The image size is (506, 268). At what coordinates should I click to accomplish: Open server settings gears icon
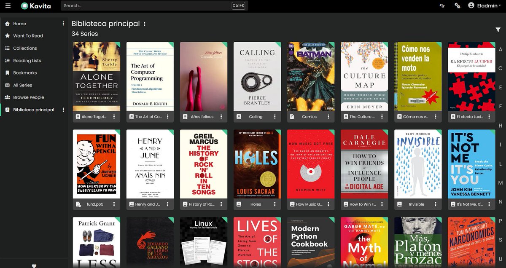pos(457,5)
